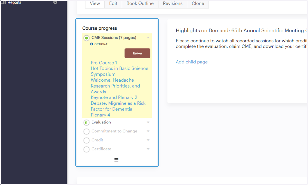
Task: Select the Evaluation step
Action: pos(101,122)
